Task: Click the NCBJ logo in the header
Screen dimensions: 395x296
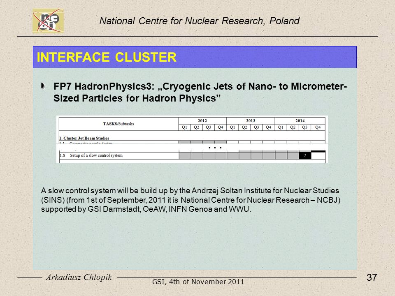Action: tap(48, 21)
